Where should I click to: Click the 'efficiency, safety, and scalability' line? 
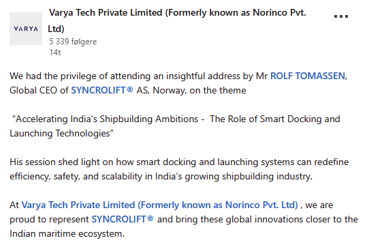coord(161,177)
